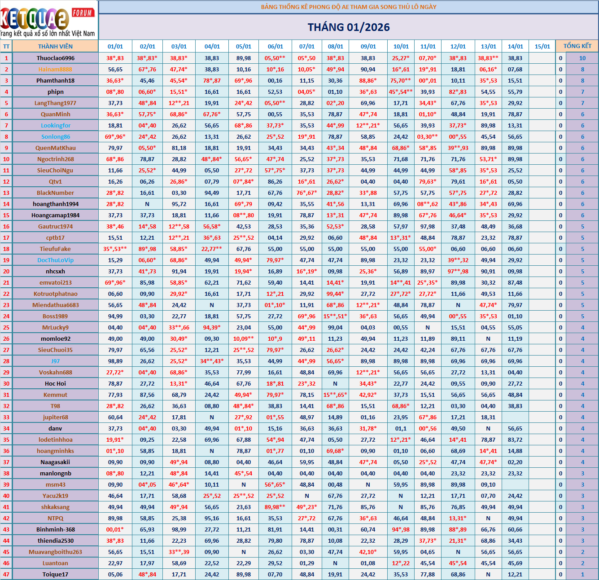
Task: Select member J97 in the list
Action: tap(56, 361)
